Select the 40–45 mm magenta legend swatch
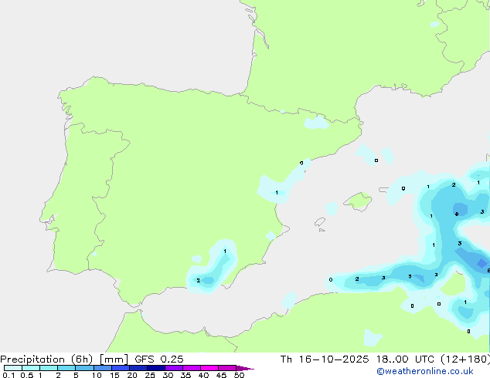 [x=209, y=368]
